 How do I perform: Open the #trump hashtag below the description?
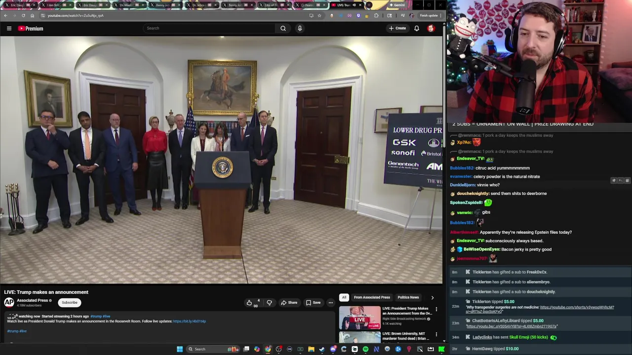click(12, 331)
